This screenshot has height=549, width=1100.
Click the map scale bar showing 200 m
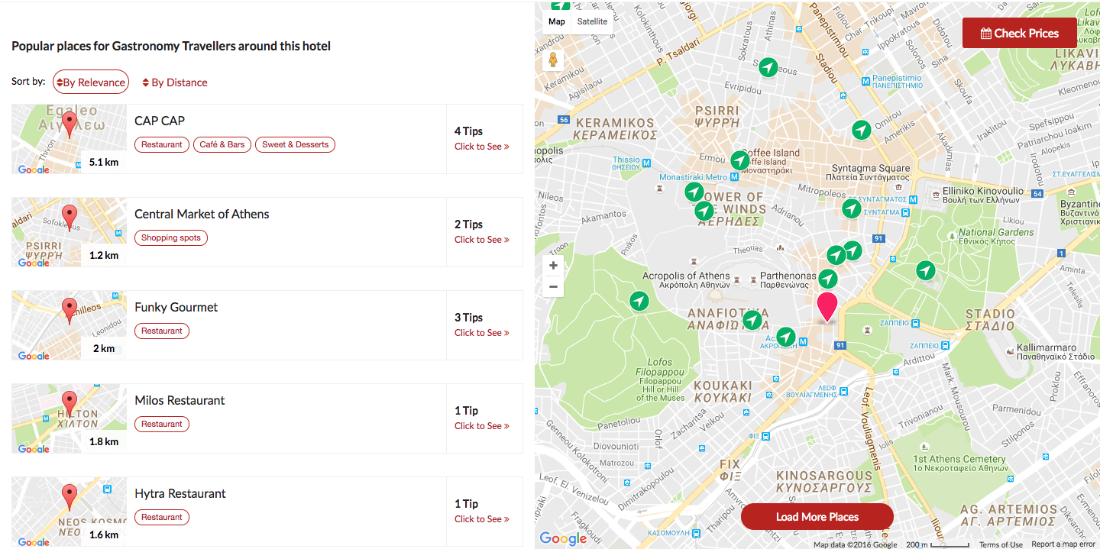(937, 544)
